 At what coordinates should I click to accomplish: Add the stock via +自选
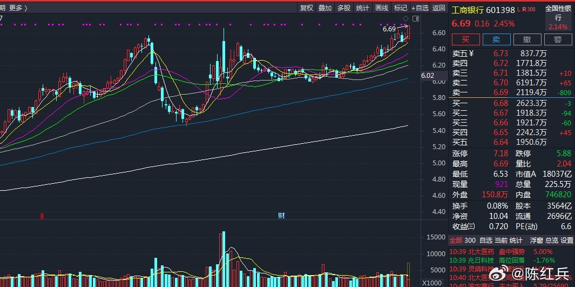420,8
